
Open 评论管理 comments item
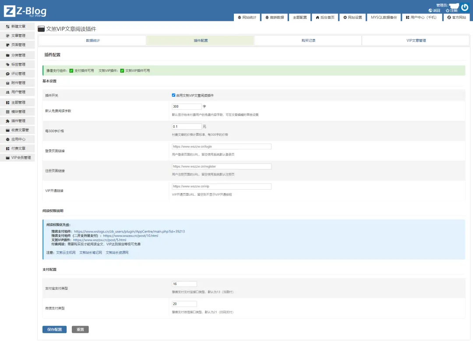point(18,74)
